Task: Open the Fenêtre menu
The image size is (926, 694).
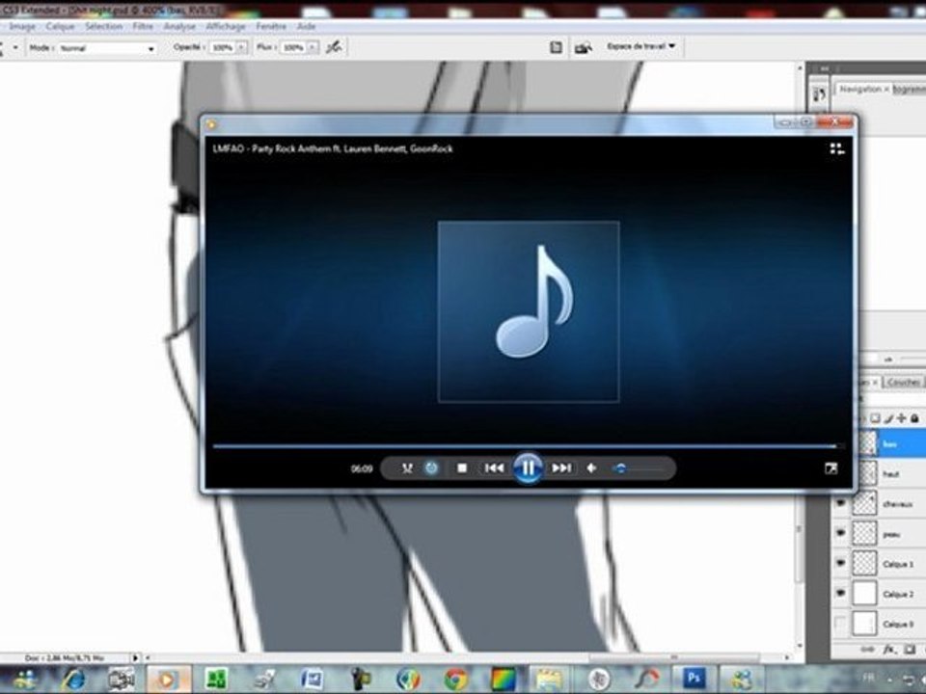Action: [x=271, y=27]
